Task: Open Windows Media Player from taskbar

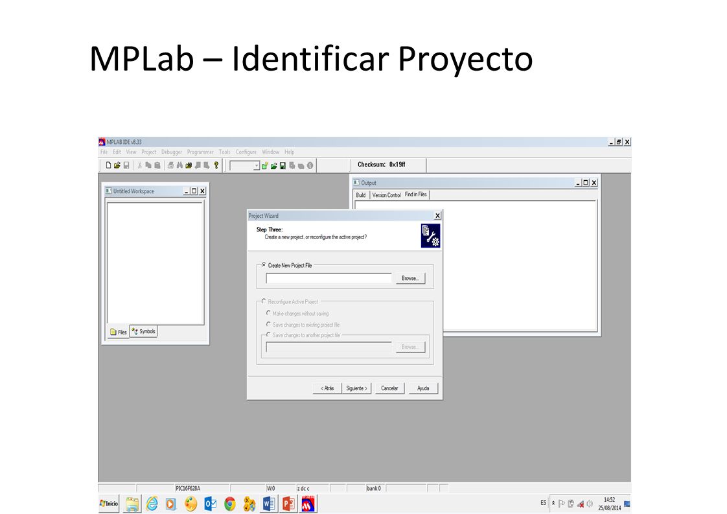Action: pyautogui.click(x=171, y=504)
